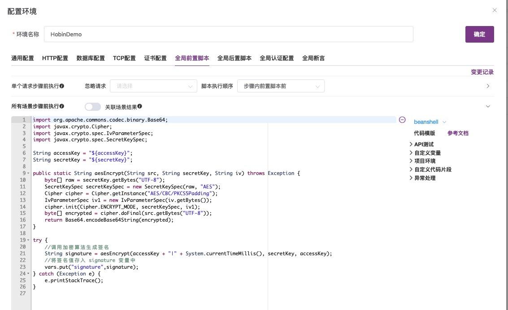The image size is (508, 310).
Task: Click the 环境名称 input field
Action: pyautogui.click(x=179, y=34)
